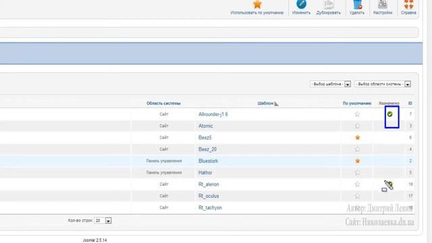Set Rt_alerion as default via star
The image size is (432, 243).
coord(357,184)
